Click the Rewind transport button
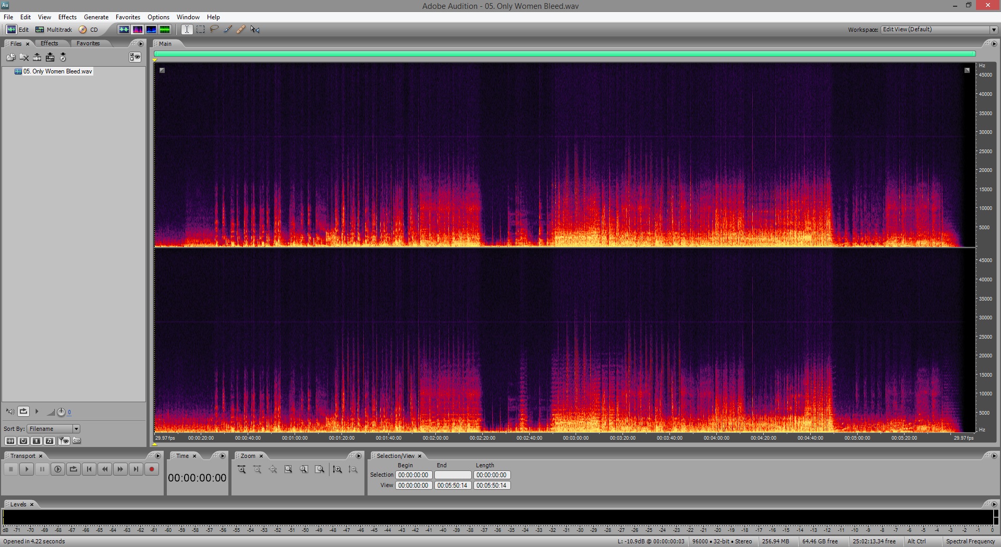The image size is (1001, 547). [104, 469]
